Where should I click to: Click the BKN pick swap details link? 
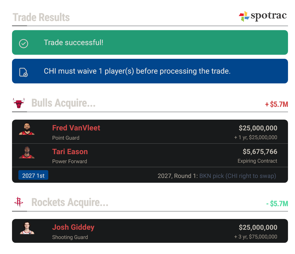[x=237, y=176]
